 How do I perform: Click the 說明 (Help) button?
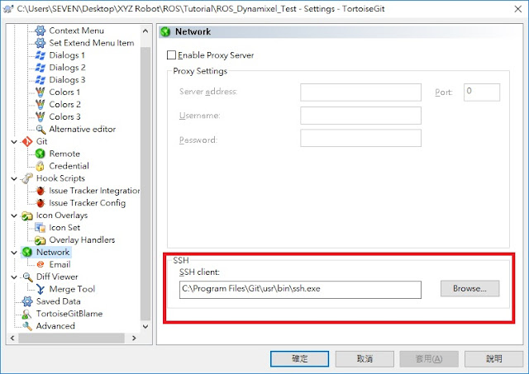[x=494, y=359]
